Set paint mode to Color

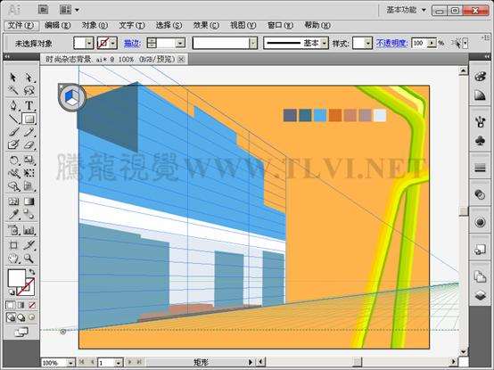tap(11, 305)
